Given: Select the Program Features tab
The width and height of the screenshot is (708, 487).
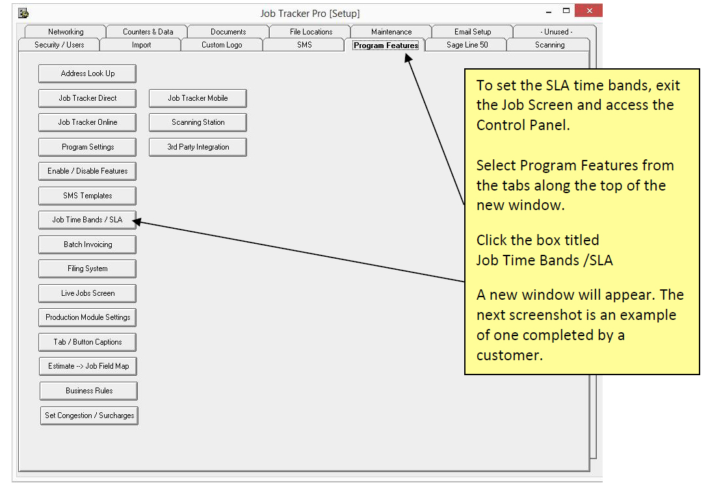Looking at the screenshot, I should (x=385, y=45).
